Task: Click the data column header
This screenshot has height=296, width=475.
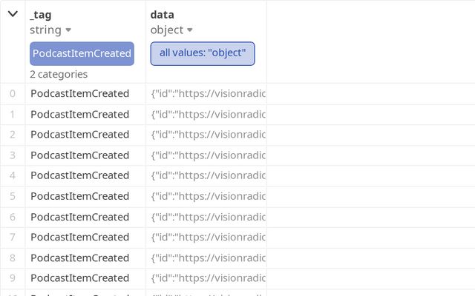Action: [162, 15]
